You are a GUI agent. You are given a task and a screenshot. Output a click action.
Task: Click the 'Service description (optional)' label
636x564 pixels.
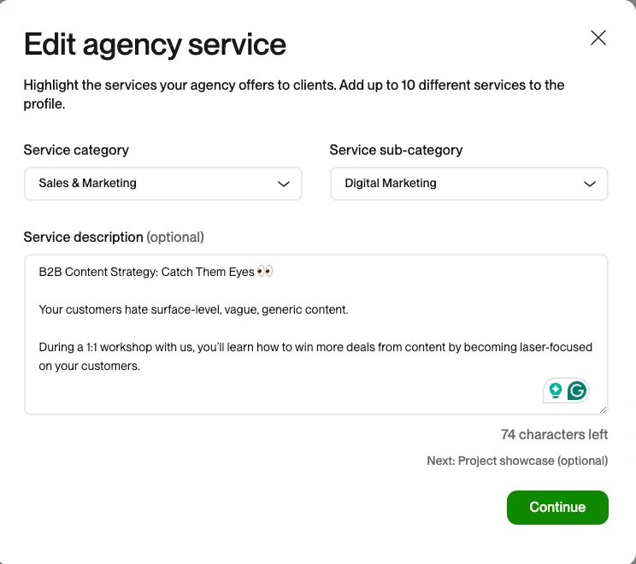[114, 238]
